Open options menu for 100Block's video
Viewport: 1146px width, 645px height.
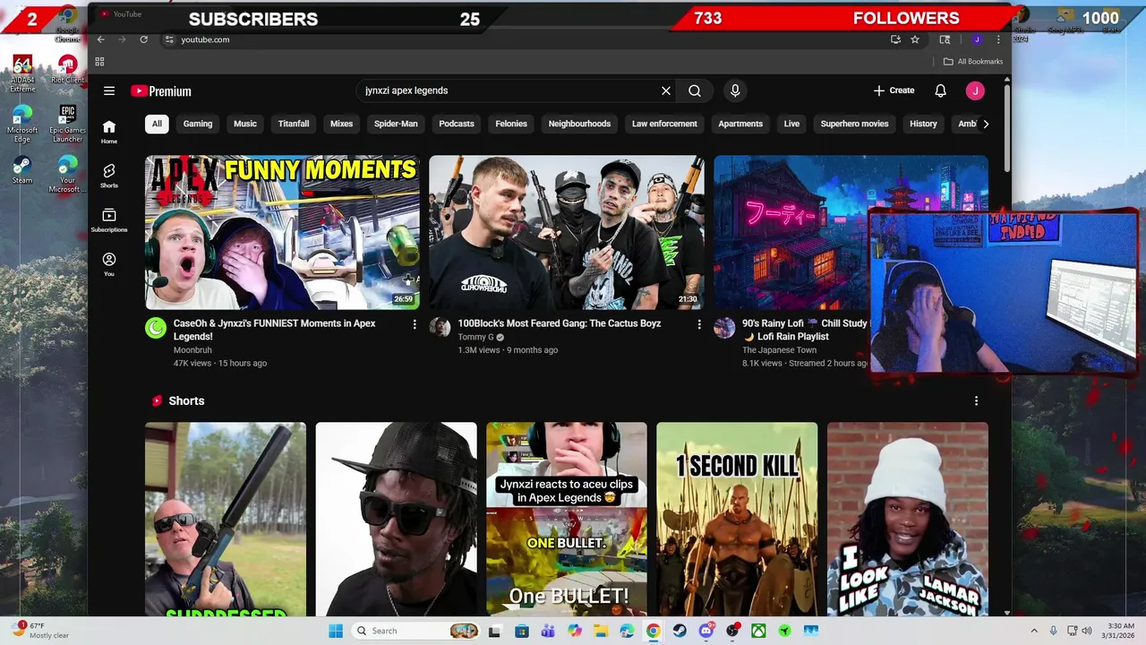coord(699,324)
